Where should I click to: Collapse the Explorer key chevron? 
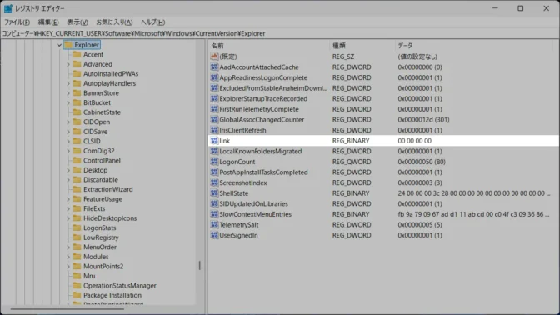click(x=59, y=45)
